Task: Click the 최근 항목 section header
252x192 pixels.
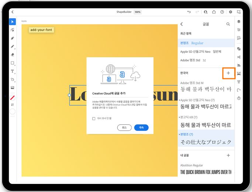Action: point(186,34)
